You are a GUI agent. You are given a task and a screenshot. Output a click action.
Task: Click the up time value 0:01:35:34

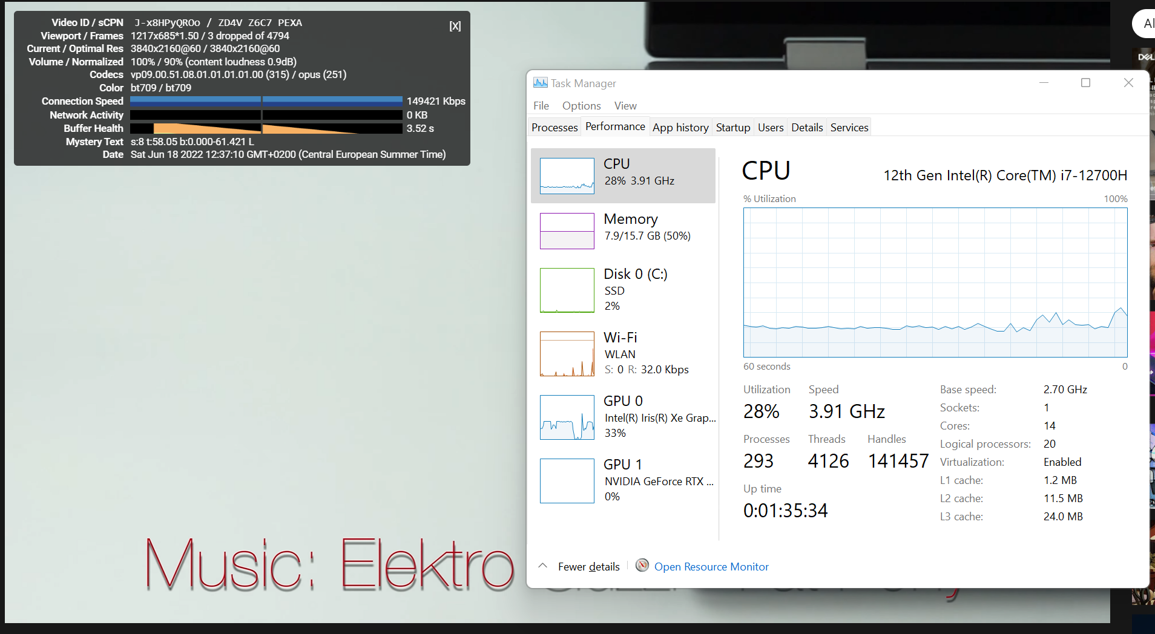click(786, 511)
